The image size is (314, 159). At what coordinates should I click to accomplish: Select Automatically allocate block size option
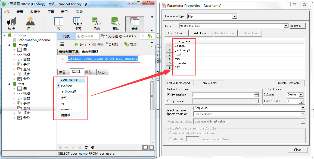(x=170, y=133)
